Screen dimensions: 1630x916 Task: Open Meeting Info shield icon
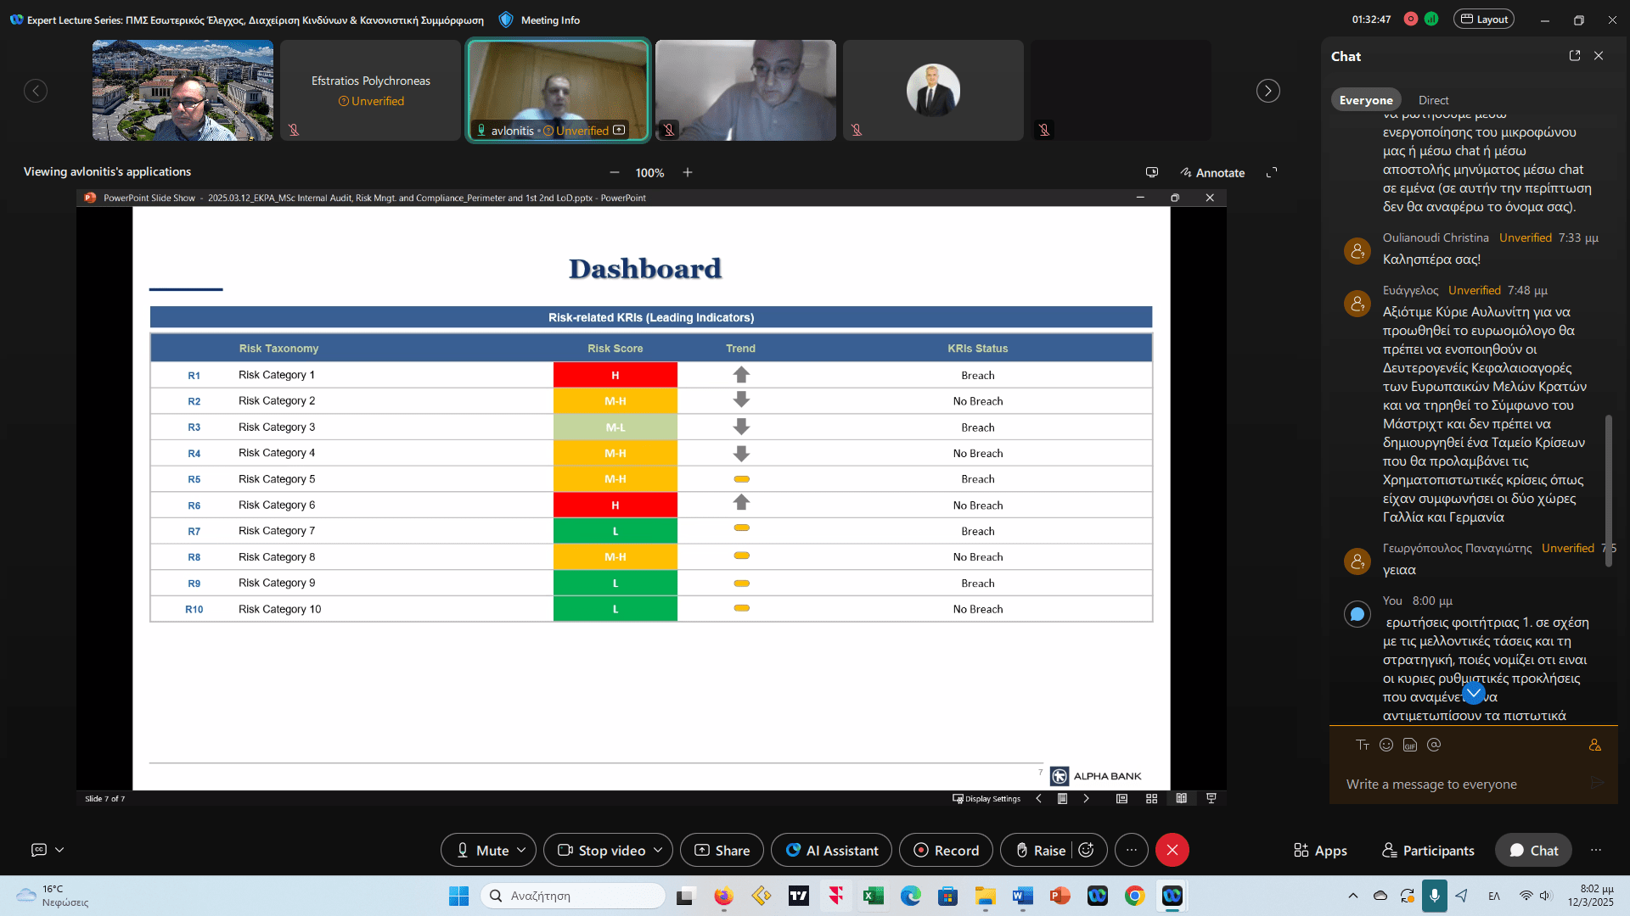(506, 20)
